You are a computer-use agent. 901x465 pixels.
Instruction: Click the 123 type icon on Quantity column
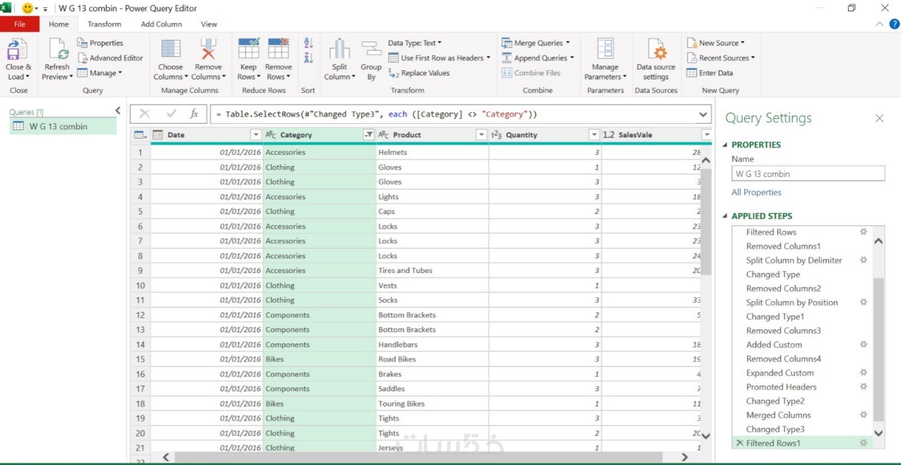tap(496, 135)
